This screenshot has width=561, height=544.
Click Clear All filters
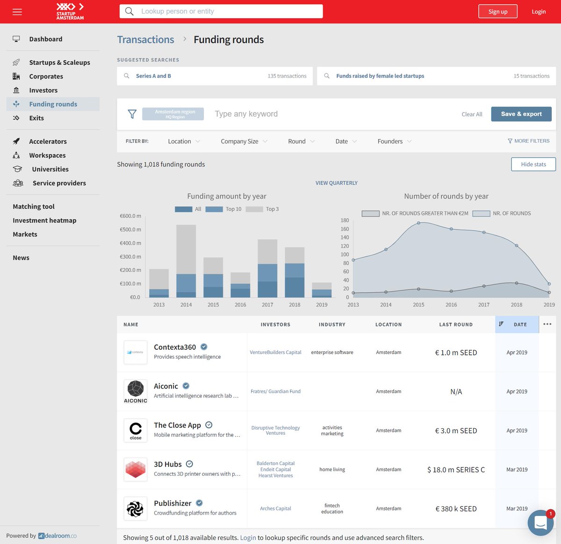tap(472, 114)
